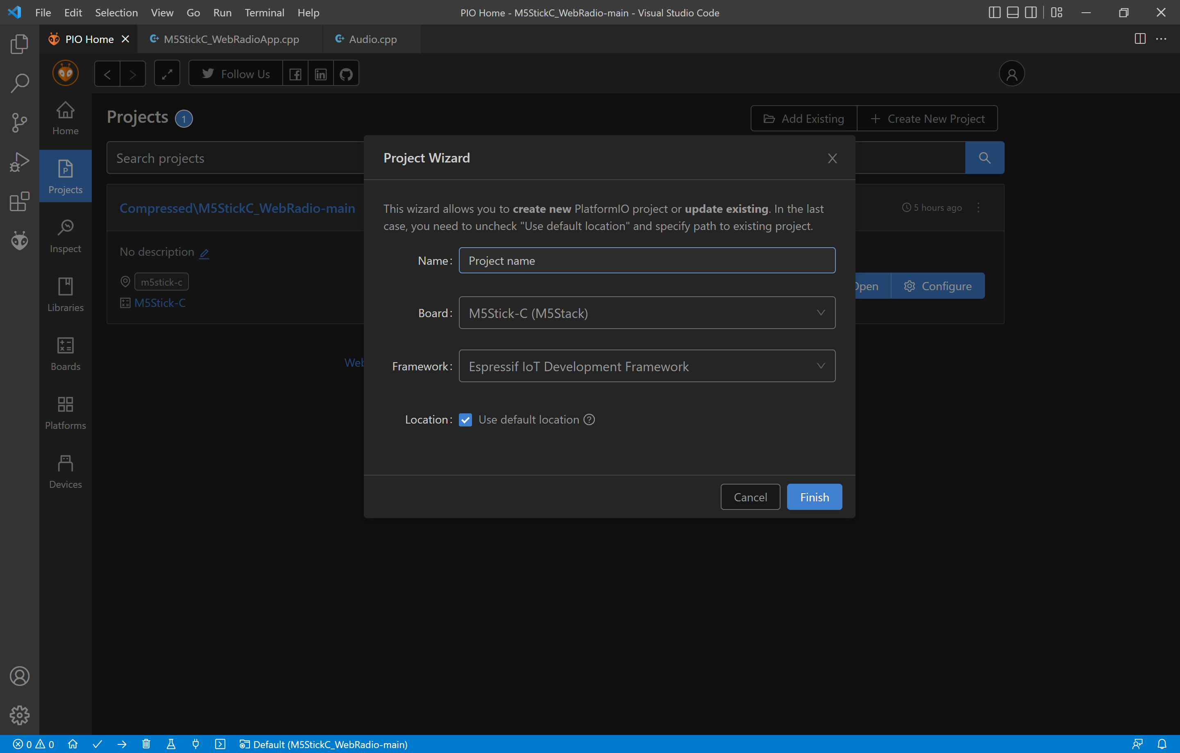Open Run and Debug view

(x=20, y=162)
